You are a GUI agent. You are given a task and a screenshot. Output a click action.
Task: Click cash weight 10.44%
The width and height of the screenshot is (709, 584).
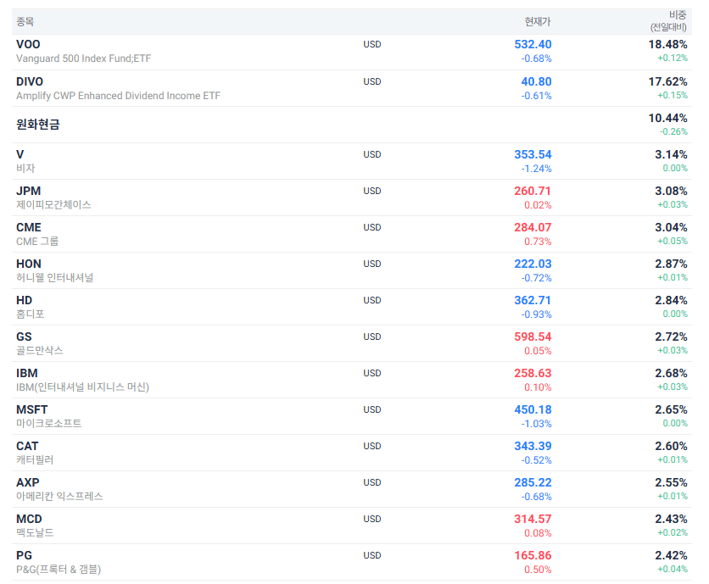point(667,118)
